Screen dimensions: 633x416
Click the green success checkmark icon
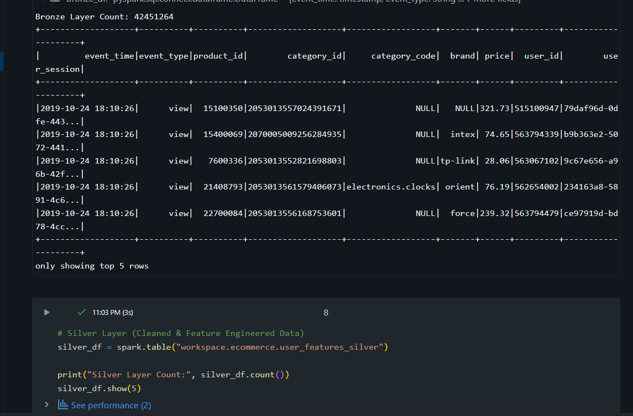click(82, 312)
